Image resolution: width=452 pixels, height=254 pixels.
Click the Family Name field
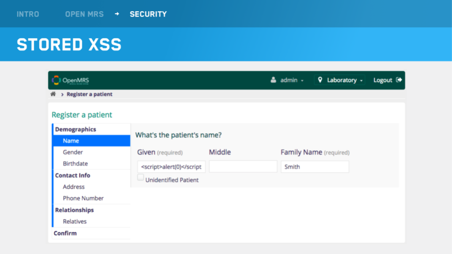pos(315,167)
